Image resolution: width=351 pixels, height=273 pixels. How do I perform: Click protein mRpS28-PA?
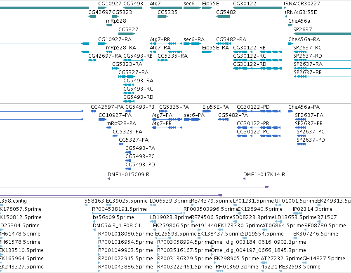pos(121,124)
